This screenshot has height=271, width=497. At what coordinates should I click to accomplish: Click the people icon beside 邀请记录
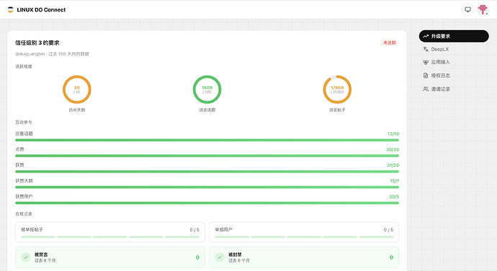[x=426, y=89]
